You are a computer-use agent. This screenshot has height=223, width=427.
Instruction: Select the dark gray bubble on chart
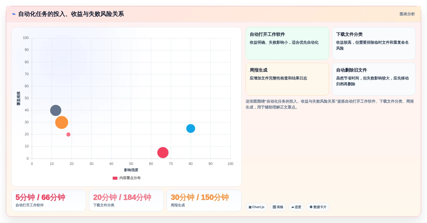point(56,110)
